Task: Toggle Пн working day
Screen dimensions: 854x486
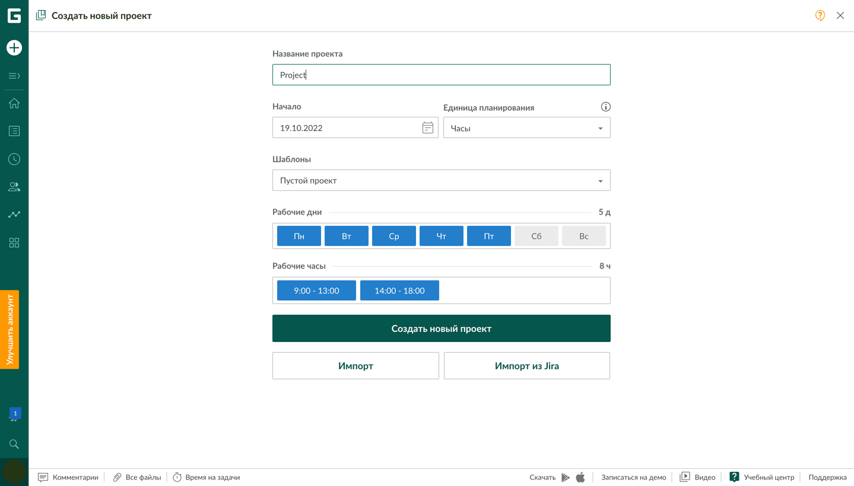Action: pos(299,236)
